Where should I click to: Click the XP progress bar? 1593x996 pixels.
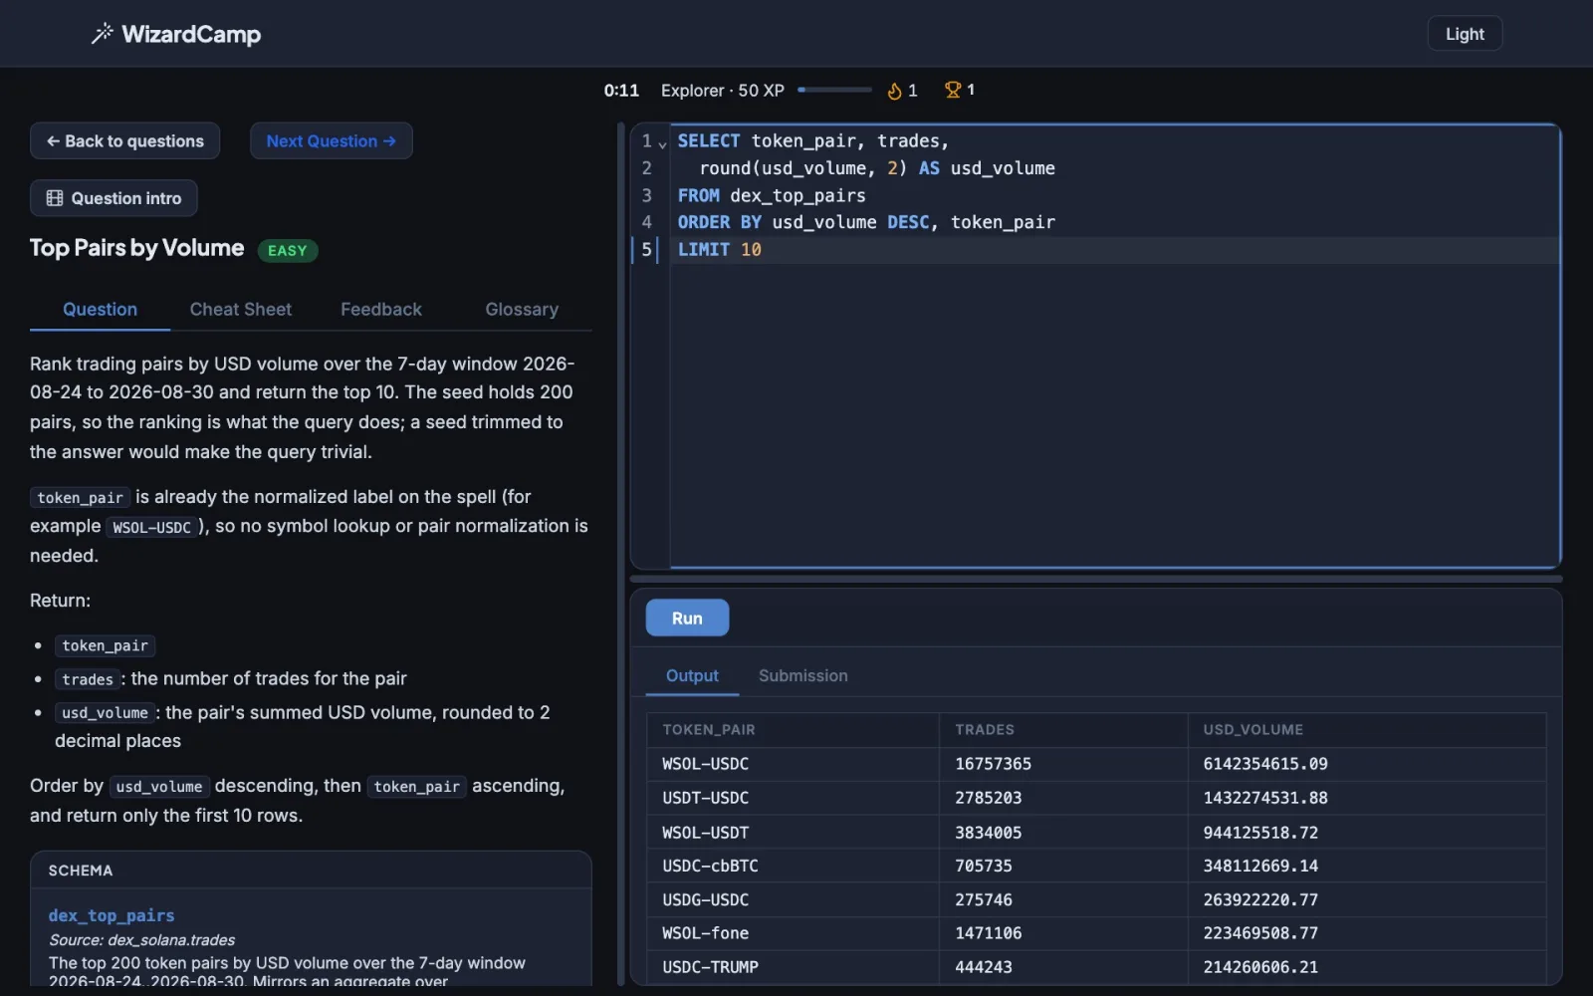[834, 90]
